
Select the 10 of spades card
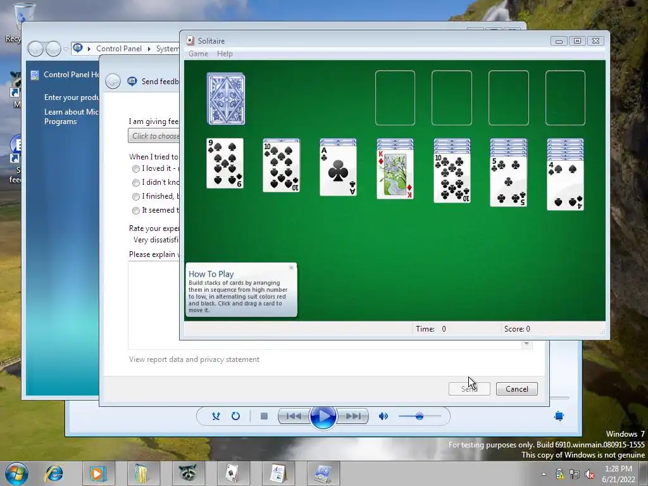coord(282,168)
